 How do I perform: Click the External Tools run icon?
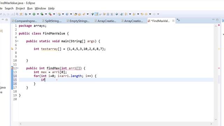click(50, 14)
